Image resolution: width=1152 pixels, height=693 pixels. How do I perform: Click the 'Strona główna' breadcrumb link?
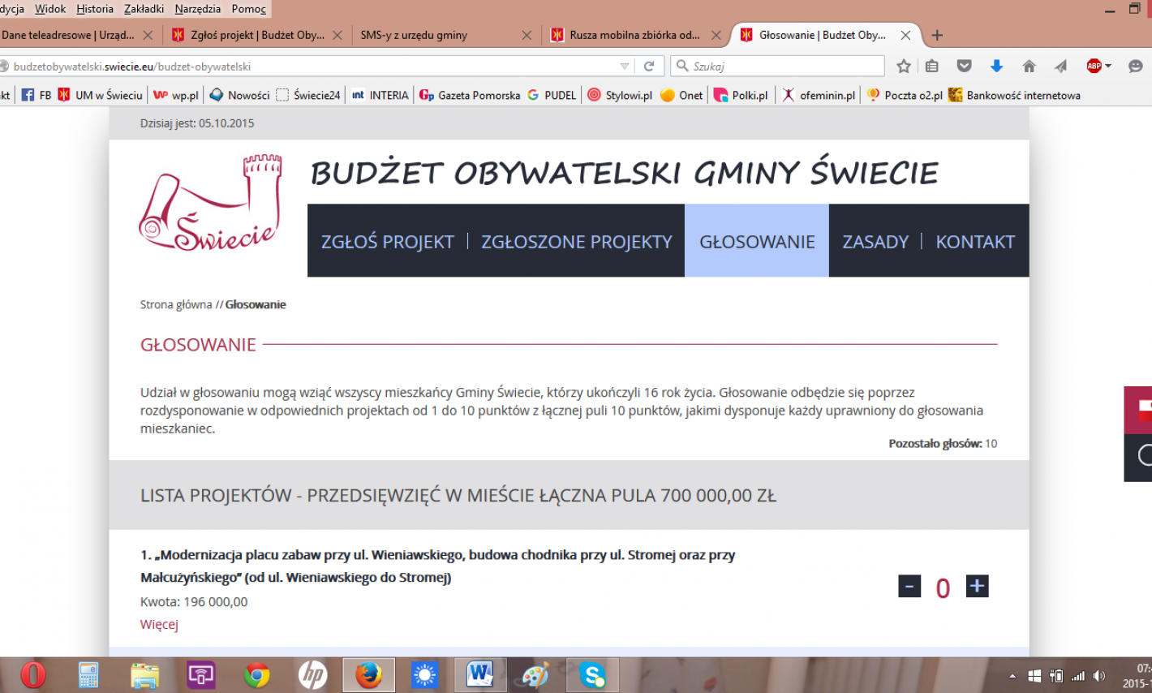[176, 305]
